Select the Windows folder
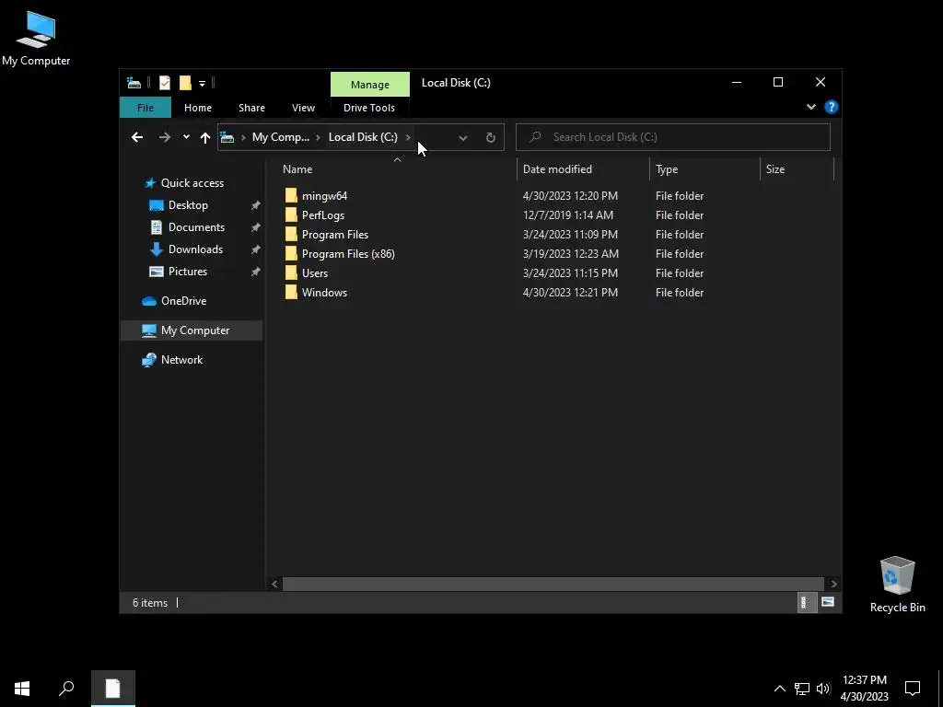Screen dimensions: 943x707 [x=316, y=292]
